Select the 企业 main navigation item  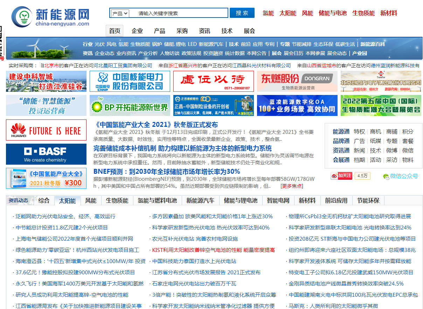(137, 31)
